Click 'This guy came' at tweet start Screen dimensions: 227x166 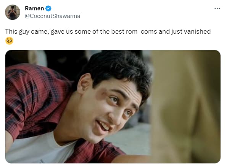point(27,31)
